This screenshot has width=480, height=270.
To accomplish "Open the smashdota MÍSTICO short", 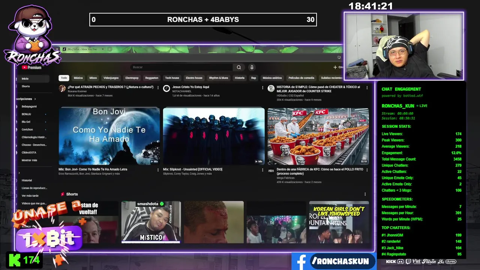I will coord(151,222).
